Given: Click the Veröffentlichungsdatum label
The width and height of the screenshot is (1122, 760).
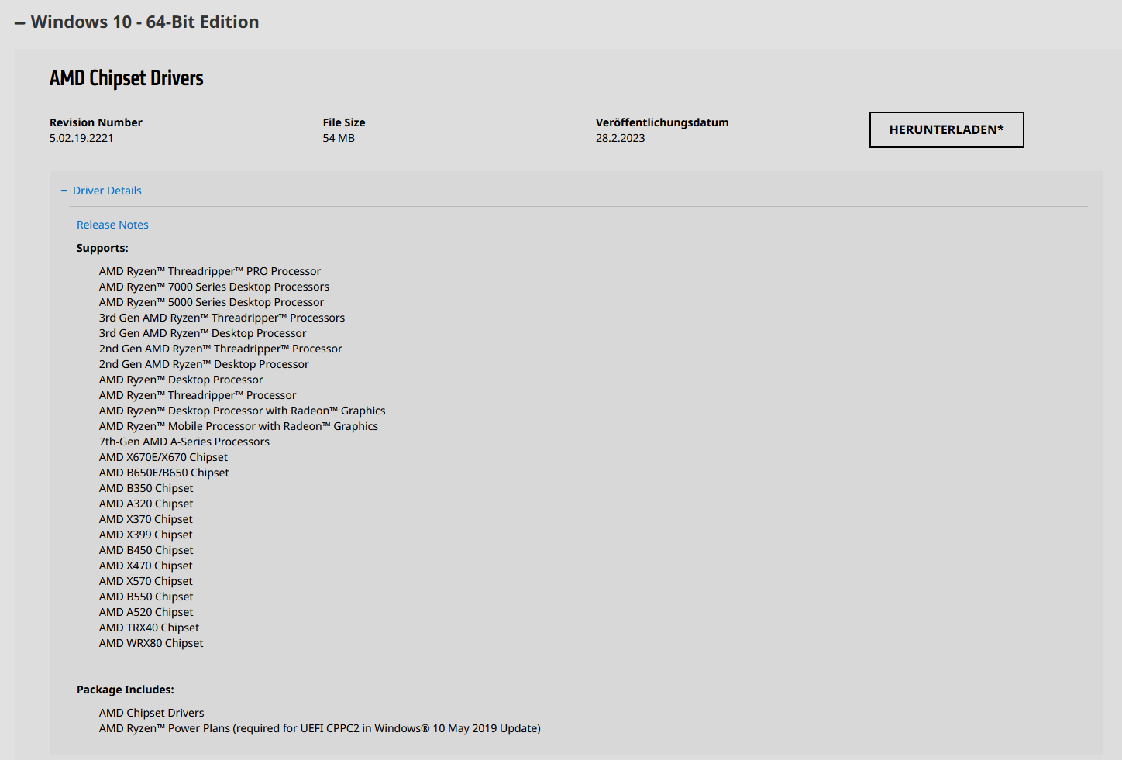Looking at the screenshot, I should (662, 122).
